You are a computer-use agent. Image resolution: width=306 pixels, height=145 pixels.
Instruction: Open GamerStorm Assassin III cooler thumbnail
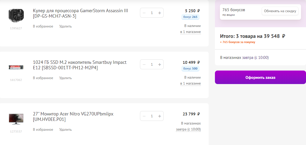[16, 16]
